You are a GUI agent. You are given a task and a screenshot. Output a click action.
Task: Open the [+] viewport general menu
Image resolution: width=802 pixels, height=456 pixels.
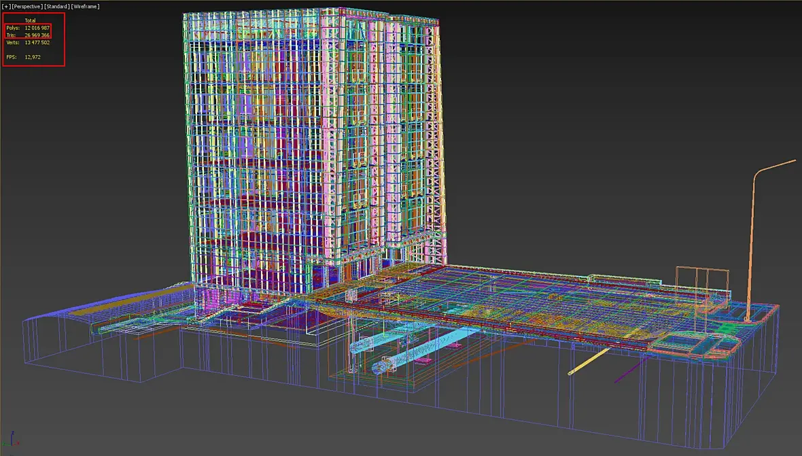6,7
